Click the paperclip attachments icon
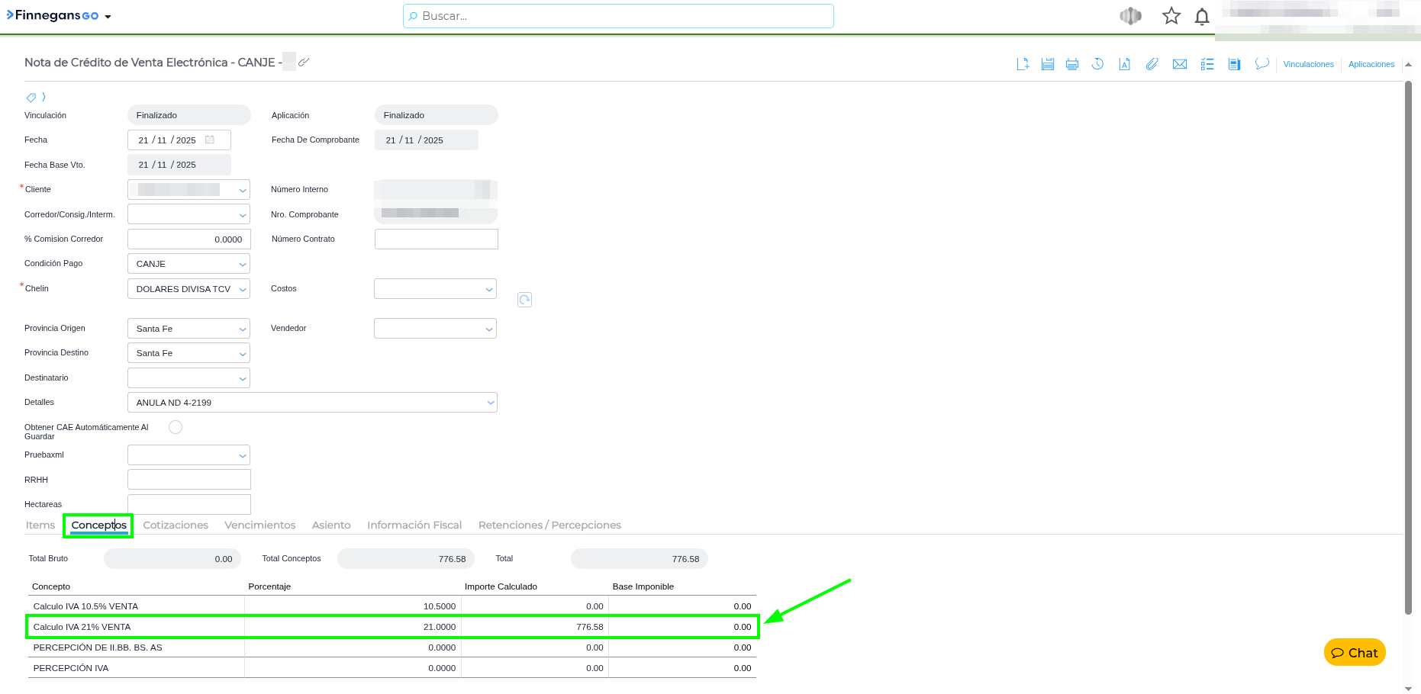Image resolution: width=1421 pixels, height=694 pixels. (x=1152, y=64)
